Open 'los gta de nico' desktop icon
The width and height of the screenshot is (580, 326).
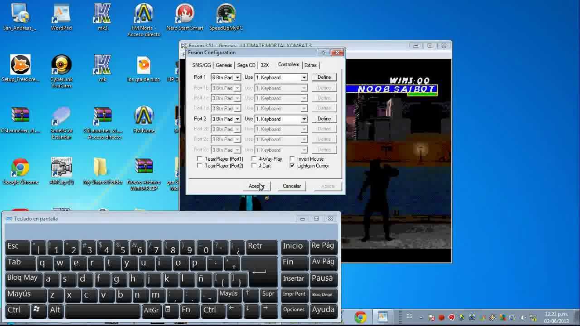click(x=144, y=68)
